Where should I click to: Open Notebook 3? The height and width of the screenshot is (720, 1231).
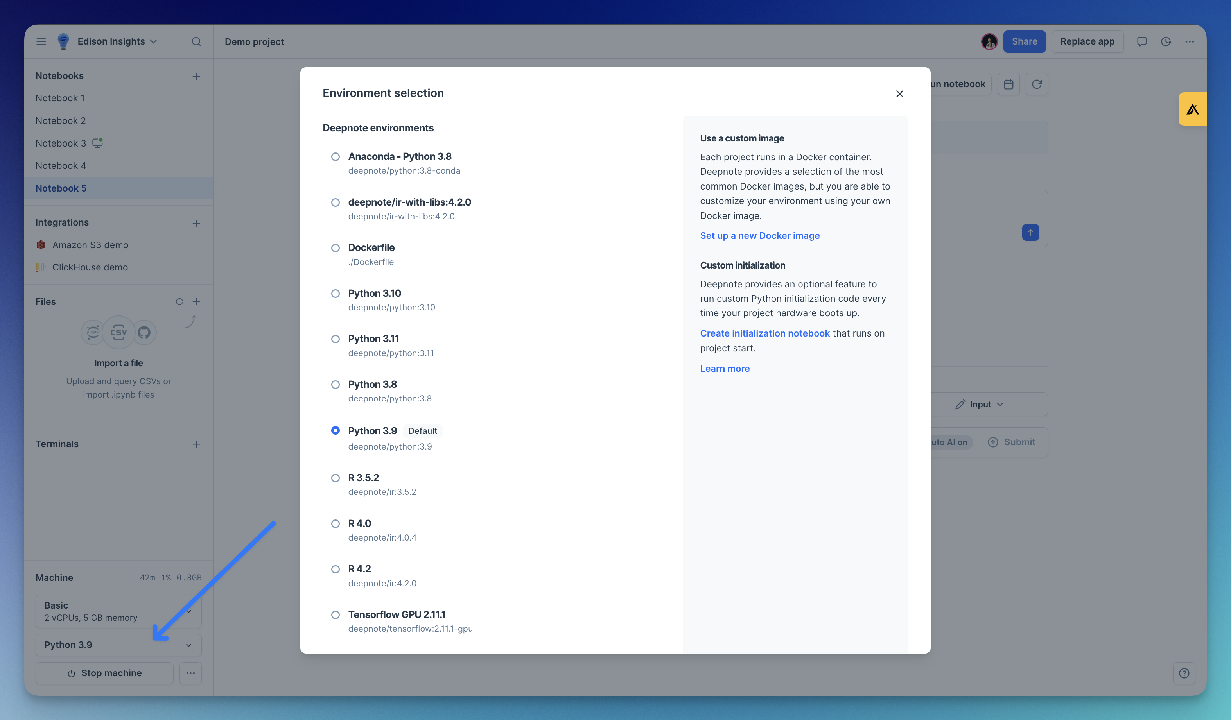point(61,143)
